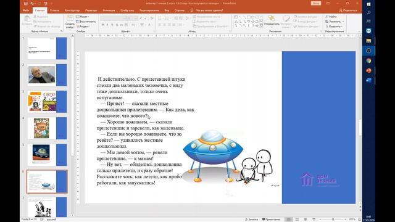Select the star shape in shapes gallery
The height and width of the screenshot is (222, 395).
pyautogui.click(x=257, y=26)
